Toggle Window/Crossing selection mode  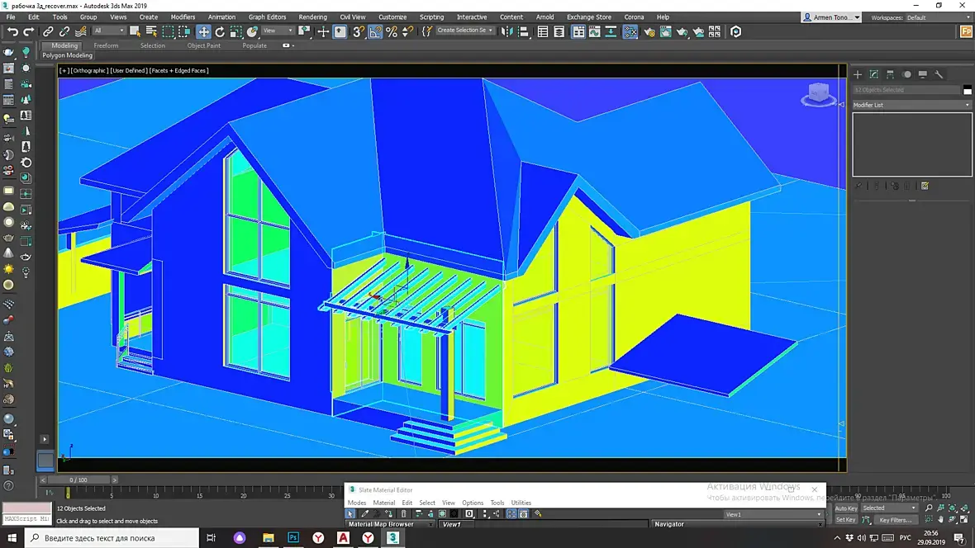184,31
